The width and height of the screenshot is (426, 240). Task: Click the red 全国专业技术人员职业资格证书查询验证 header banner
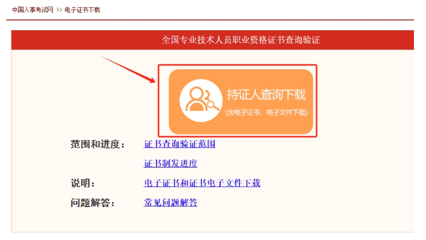tap(212, 40)
